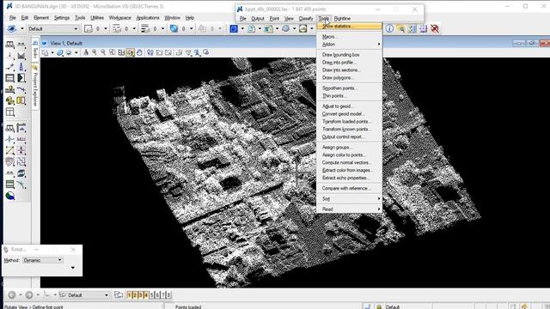Screen dimensions: 550x309
Task: Choose Convert geoid model
Action: [349, 114]
